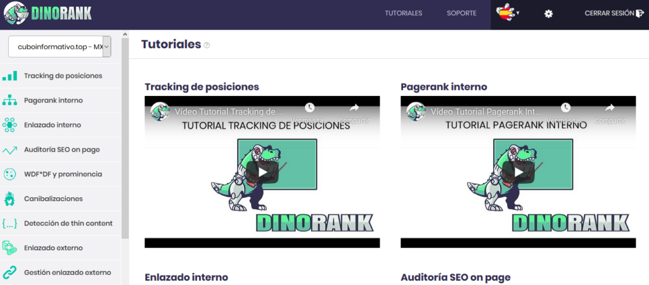Open the SOPORTE menu item
Viewport: 649px width, 285px height.
tap(461, 13)
